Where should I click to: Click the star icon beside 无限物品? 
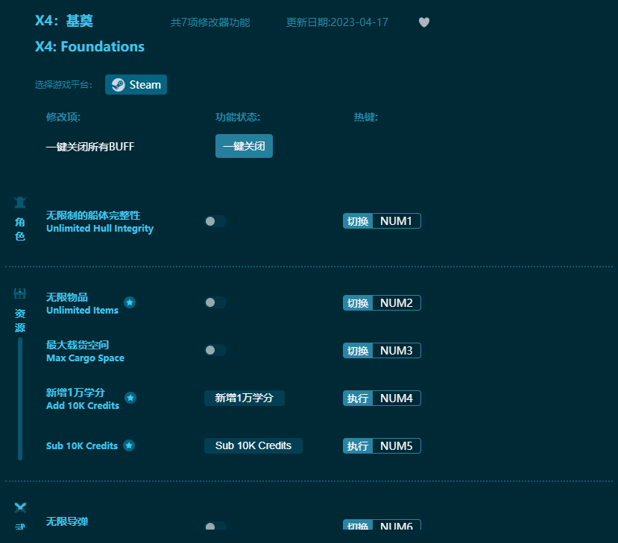[130, 302]
